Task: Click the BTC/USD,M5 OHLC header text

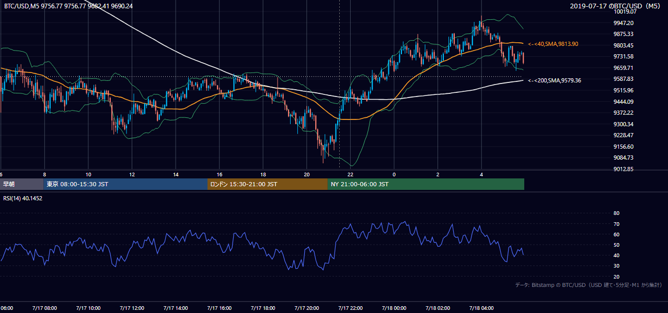Action: pyautogui.click(x=67, y=6)
